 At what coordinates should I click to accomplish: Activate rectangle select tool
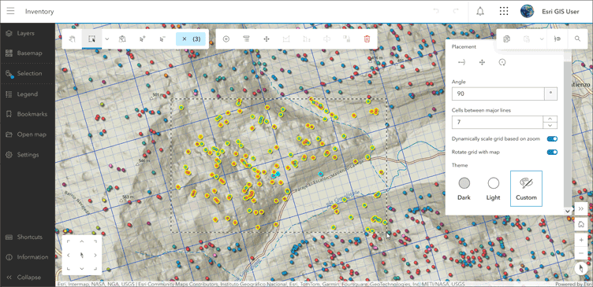point(91,39)
